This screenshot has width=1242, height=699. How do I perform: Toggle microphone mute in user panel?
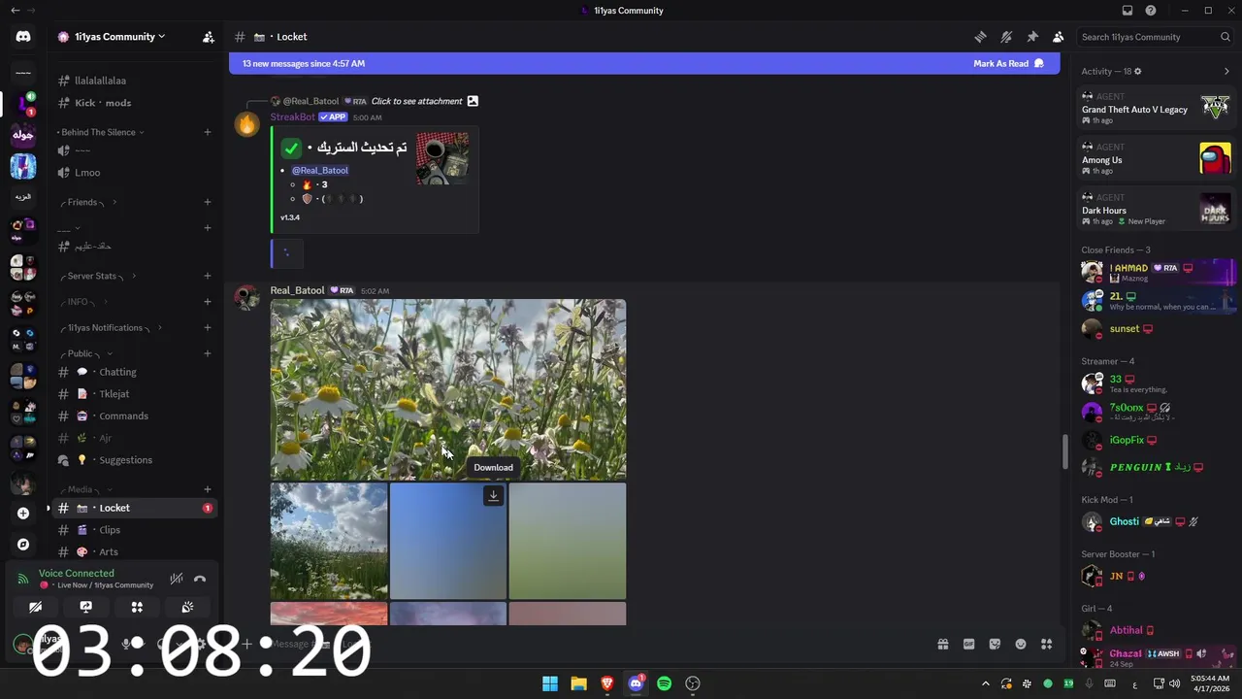(126, 644)
